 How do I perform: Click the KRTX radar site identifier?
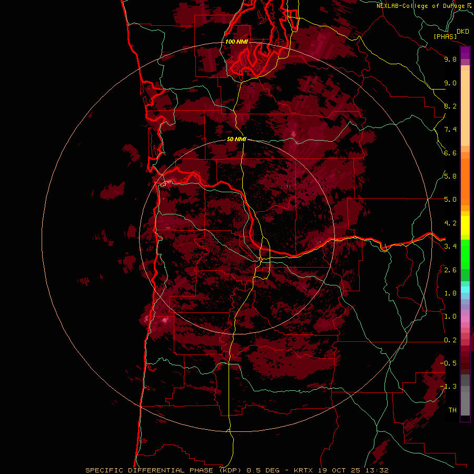[x=303, y=470]
